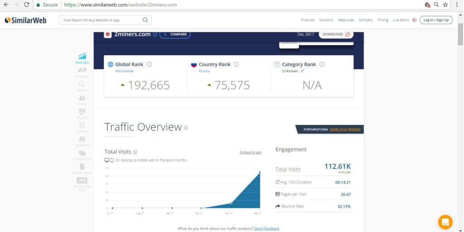Viewport: 464px width, 232px height.
Task: Click the Global Rank number 192,665
Action: point(149,85)
